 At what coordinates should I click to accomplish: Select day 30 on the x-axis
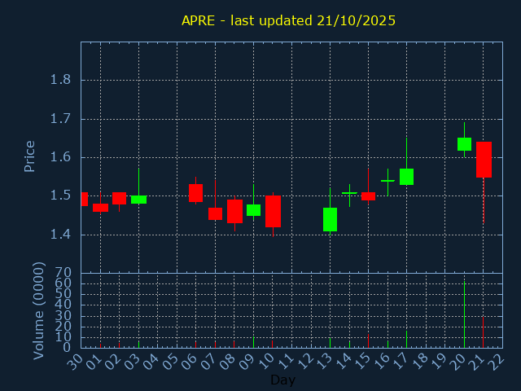(75, 360)
